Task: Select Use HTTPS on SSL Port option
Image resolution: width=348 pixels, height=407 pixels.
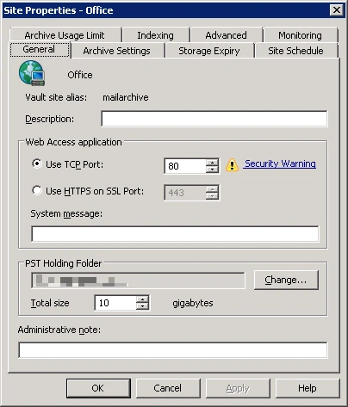Action: tap(37, 190)
